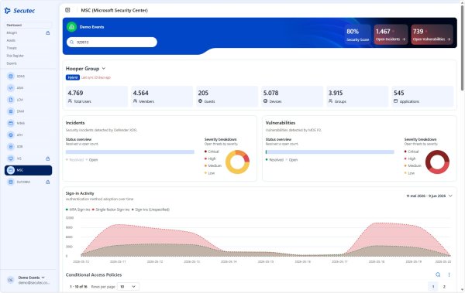Toggle Open legend in Incidents status
The height and width of the screenshot is (293, 465).
point(91,160)
